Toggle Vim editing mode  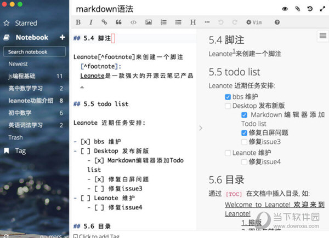254,22
